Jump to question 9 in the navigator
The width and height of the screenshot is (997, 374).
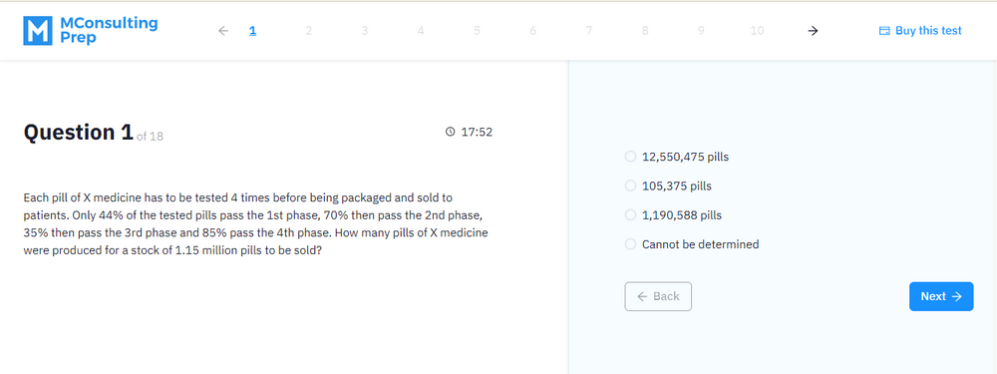[x=701, y=31]
